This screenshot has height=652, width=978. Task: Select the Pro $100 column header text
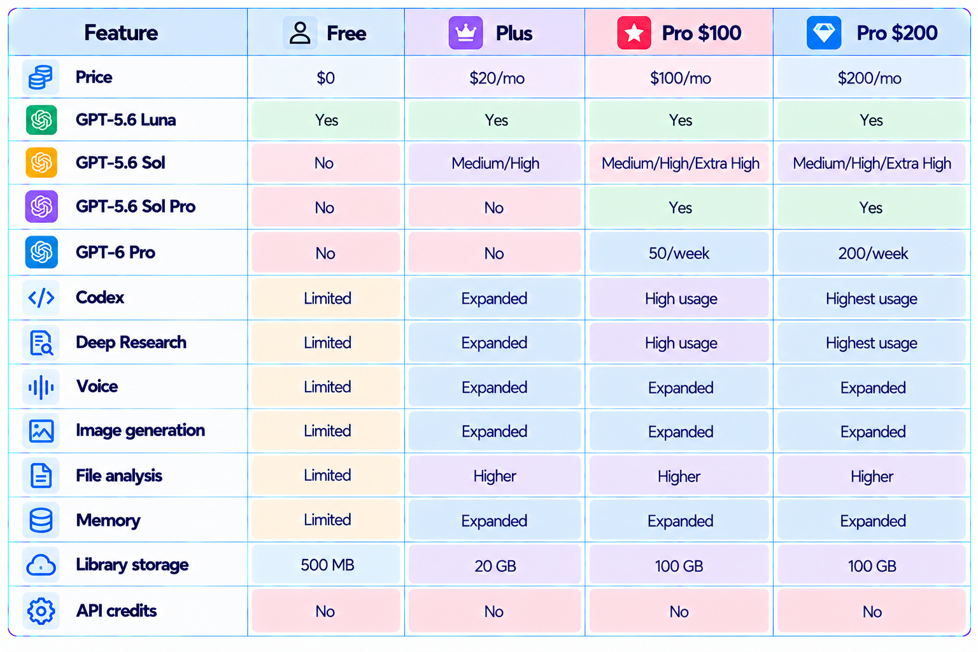702,33
